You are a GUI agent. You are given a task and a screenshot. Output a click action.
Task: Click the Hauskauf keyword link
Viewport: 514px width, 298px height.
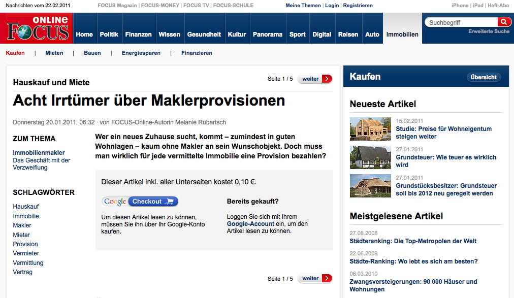tap(25, 206)
